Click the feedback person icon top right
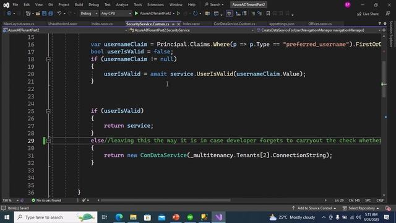 (x=388, y=14)
